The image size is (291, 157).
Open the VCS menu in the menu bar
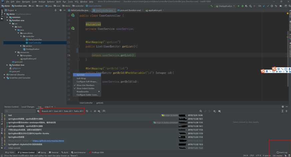76,1
